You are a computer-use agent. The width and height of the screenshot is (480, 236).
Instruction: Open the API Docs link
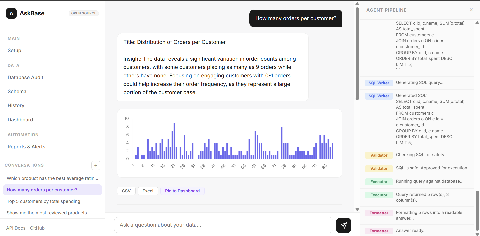[16, 228]
